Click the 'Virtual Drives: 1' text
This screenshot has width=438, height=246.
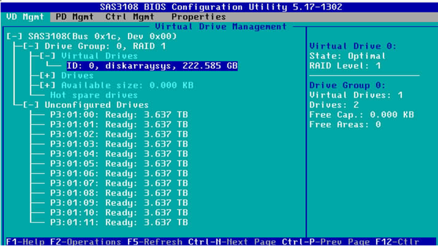[x=356, y=95]
